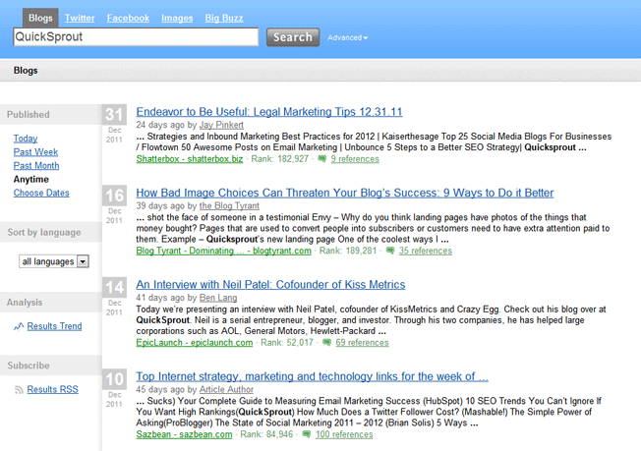Open the 100 references link
641x451 pixels.
pyautogui.click(x=344, y=434)
